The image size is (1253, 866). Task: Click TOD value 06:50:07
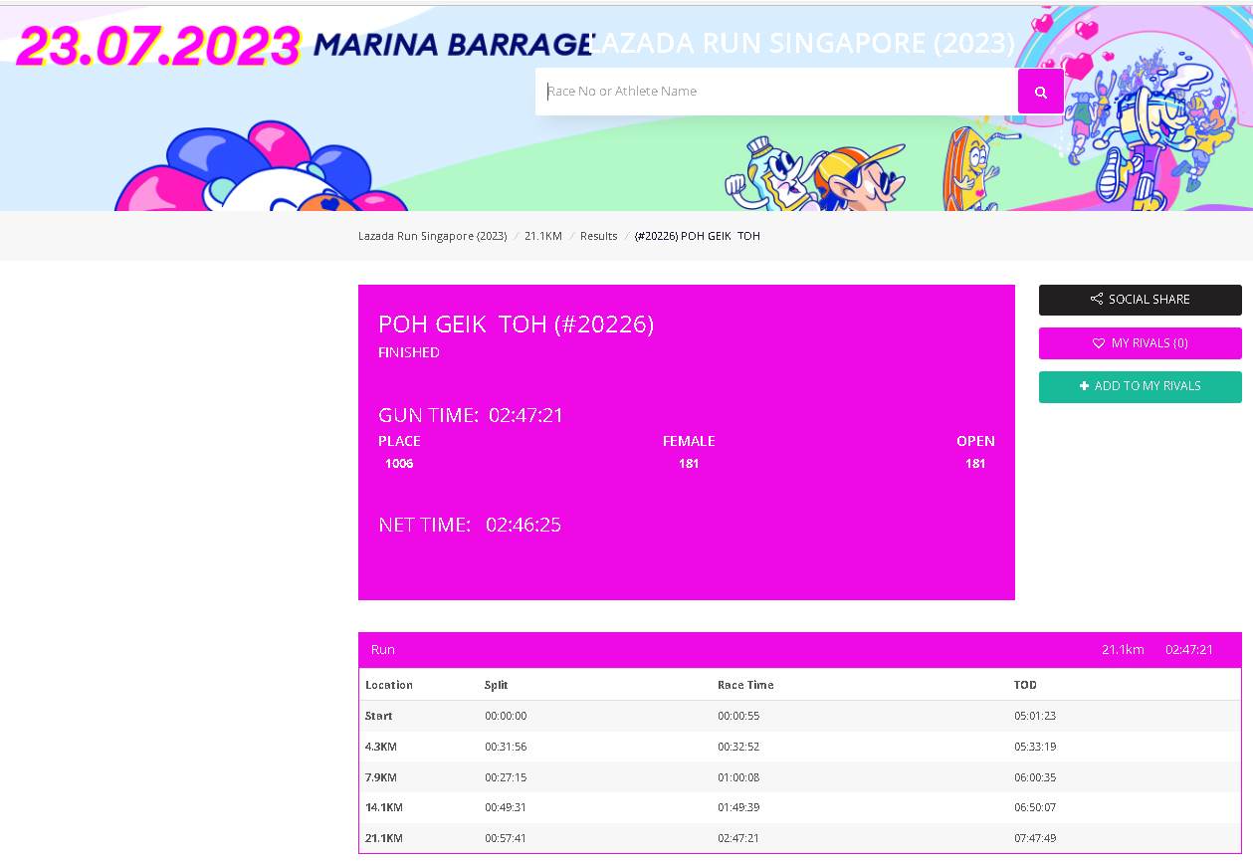coord(1035,807)
